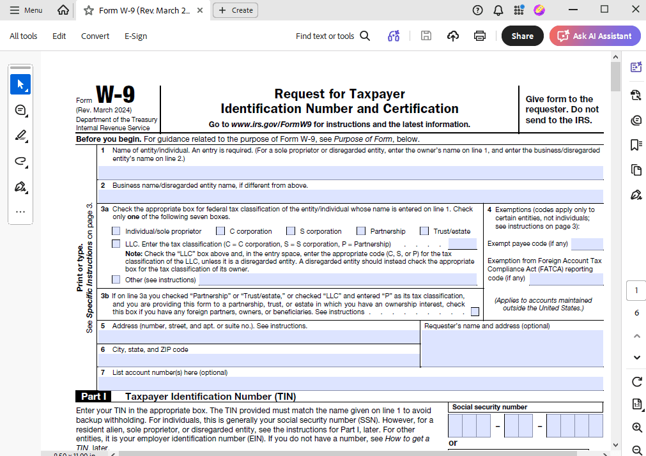Go to previous page chevron up
The image size is (646, 456).
637,336
